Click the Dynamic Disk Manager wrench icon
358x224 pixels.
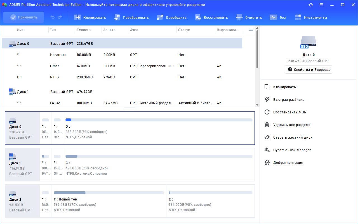(267, 150)
